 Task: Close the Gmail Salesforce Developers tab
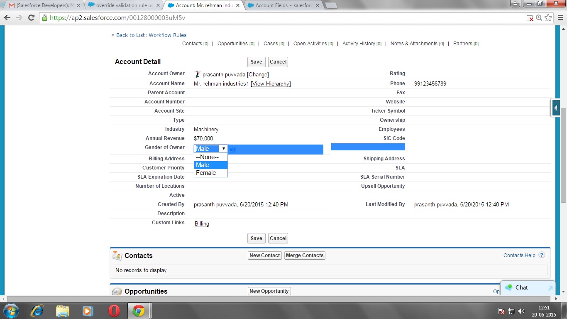78,5
